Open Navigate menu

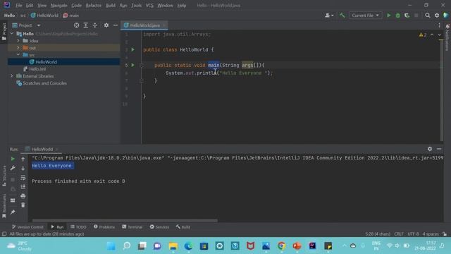58,6
